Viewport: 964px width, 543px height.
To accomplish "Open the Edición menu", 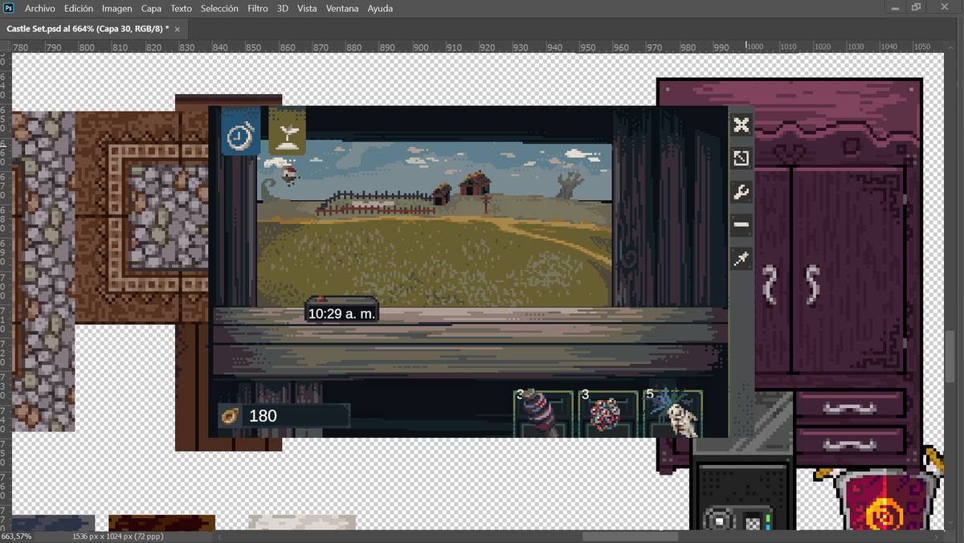I will pos(78,8).
